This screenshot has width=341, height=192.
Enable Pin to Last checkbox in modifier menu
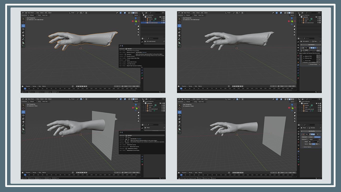coord(304,60)
